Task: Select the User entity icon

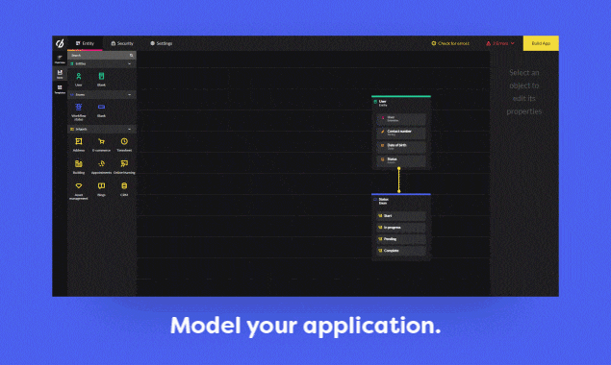Action: coord(79,77)
